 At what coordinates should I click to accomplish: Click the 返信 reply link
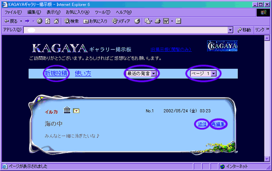[202, 124]
